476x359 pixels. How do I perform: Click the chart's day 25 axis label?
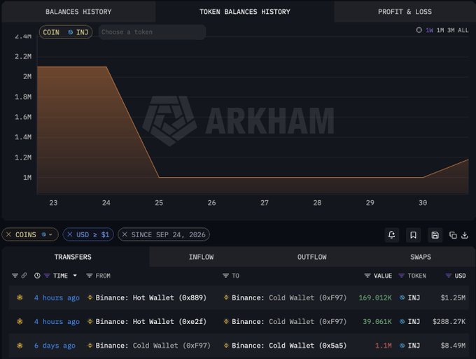(159, 203)
